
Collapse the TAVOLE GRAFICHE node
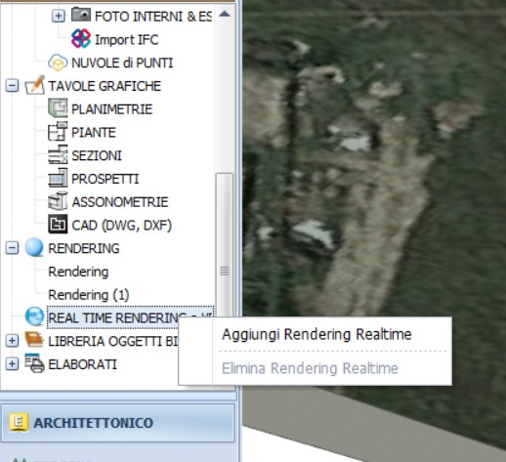[12, 86]
